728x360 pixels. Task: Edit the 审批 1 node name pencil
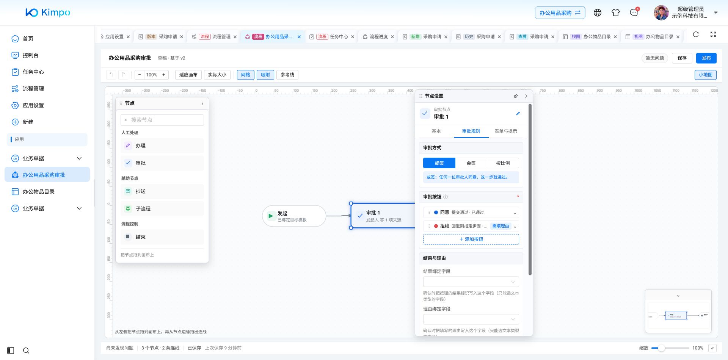(x=518, y=114)
